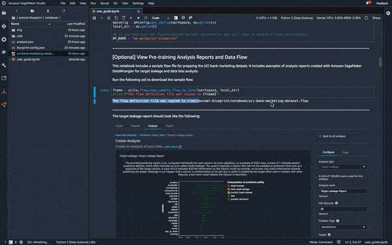This screenshot has width=392, height=245.
Task: Click inside code cell 15 editor
Action: [243, 92]
